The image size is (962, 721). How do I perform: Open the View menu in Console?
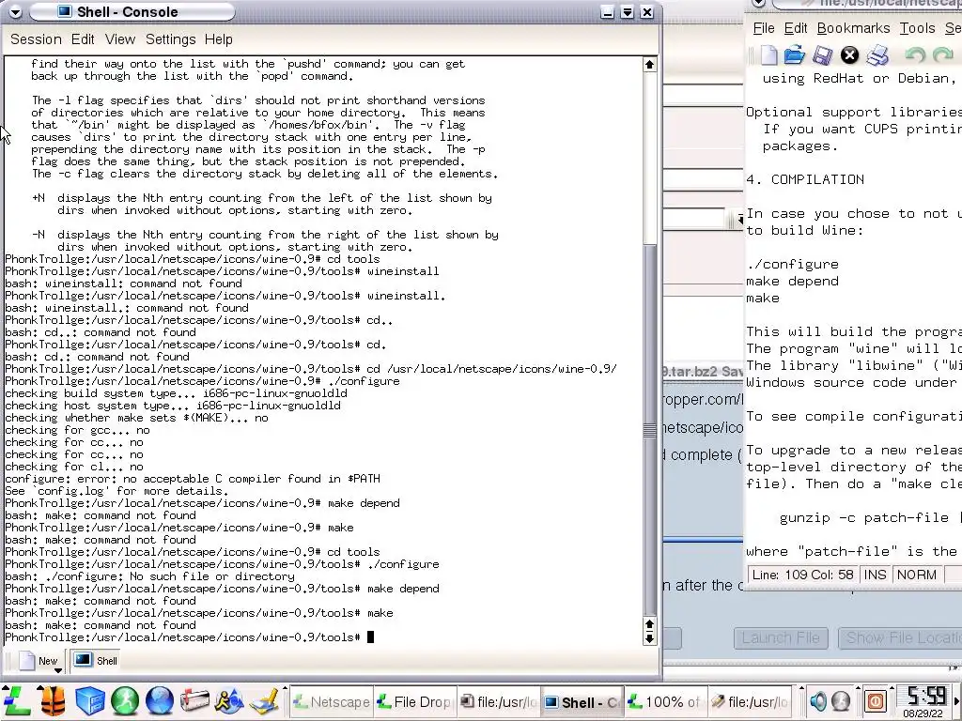pyautogui.click(x=120, y=39)
